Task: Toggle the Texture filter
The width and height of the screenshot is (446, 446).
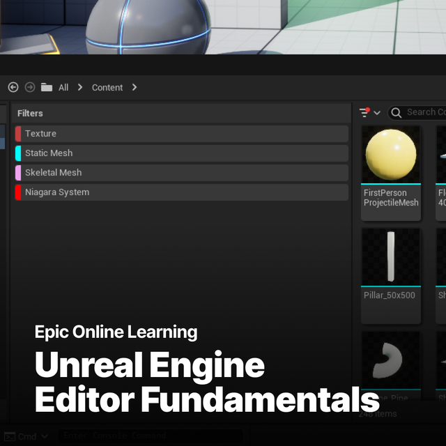Action: pos(181,134)
